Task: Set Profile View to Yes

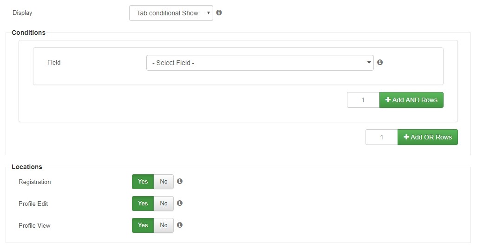Action: [143, 225]
